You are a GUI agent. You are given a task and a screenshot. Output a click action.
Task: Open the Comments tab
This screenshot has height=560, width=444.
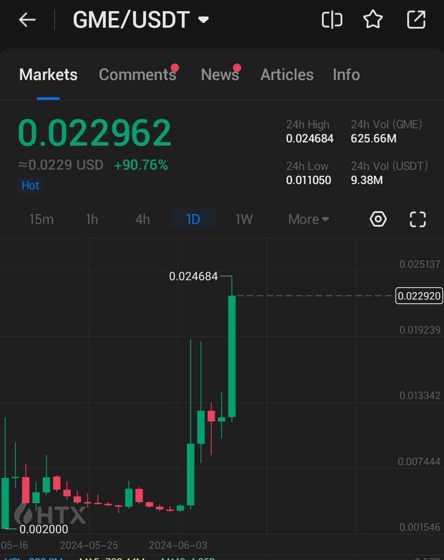coord(138,75)
